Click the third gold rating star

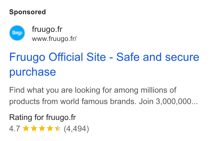point(42,128)
